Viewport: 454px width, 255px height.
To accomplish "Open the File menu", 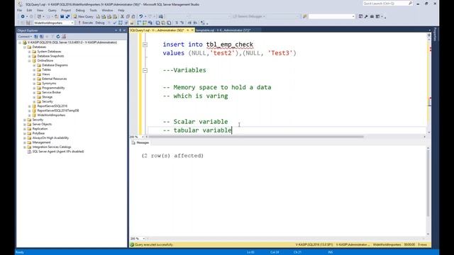I will point(19,10).
